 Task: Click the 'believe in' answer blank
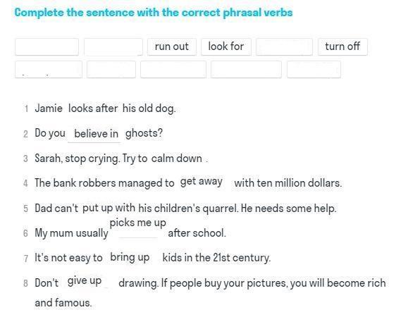[96, 134]
